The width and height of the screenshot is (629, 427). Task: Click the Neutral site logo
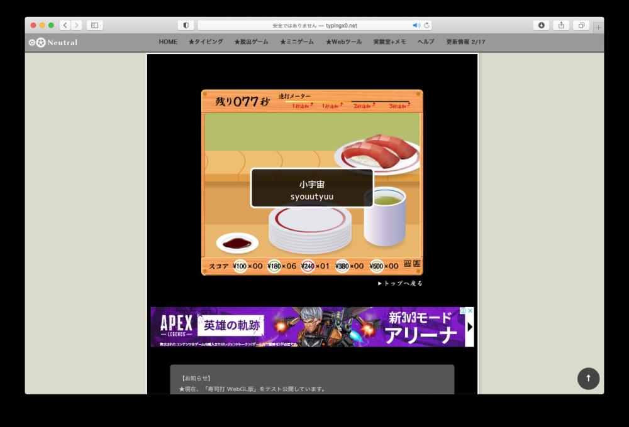53,42
